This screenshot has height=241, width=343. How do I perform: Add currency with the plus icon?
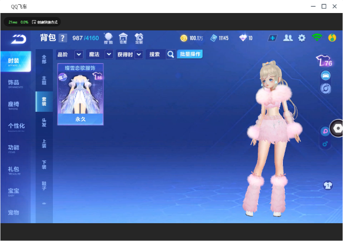pos(272,38)
